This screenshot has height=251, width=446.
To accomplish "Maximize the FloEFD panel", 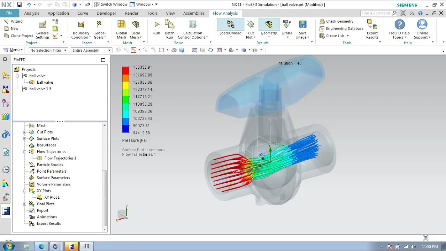I will point(103,60).
